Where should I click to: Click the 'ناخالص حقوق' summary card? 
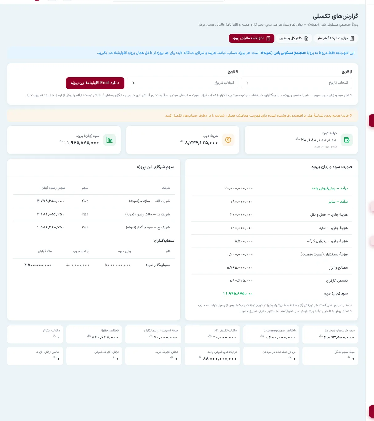[x=94, y=334]
